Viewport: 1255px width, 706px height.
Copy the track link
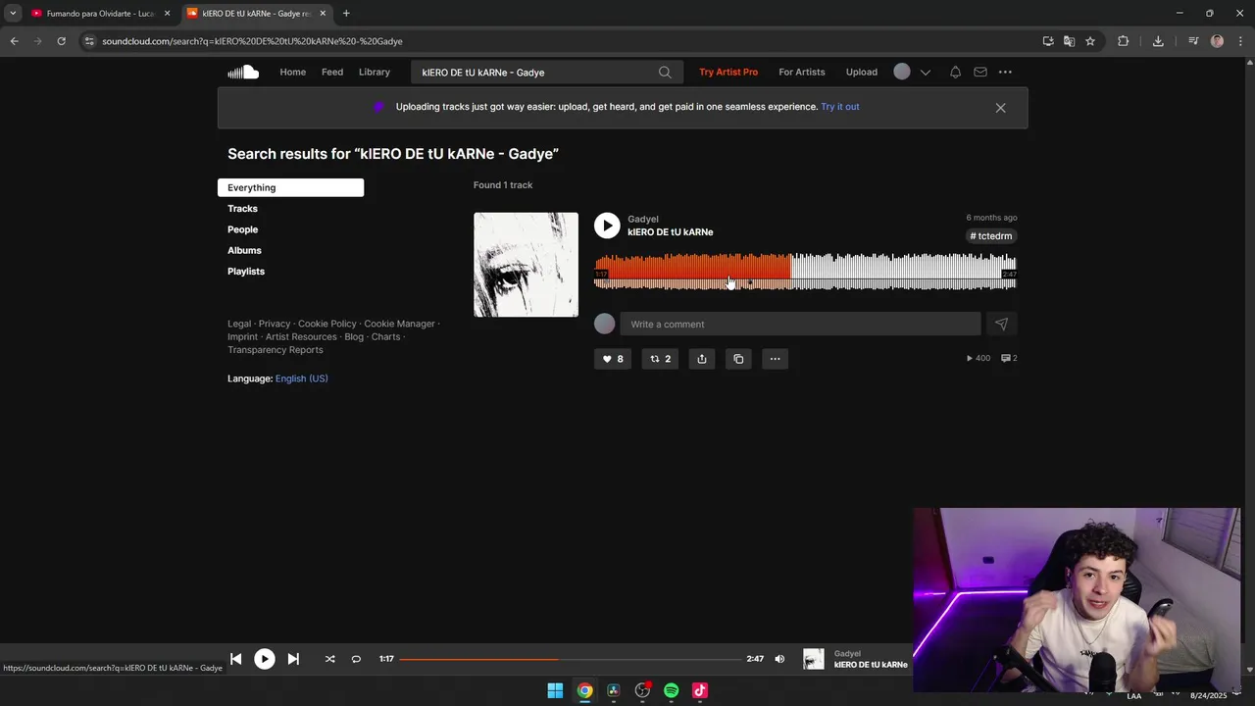pos(738,359)
